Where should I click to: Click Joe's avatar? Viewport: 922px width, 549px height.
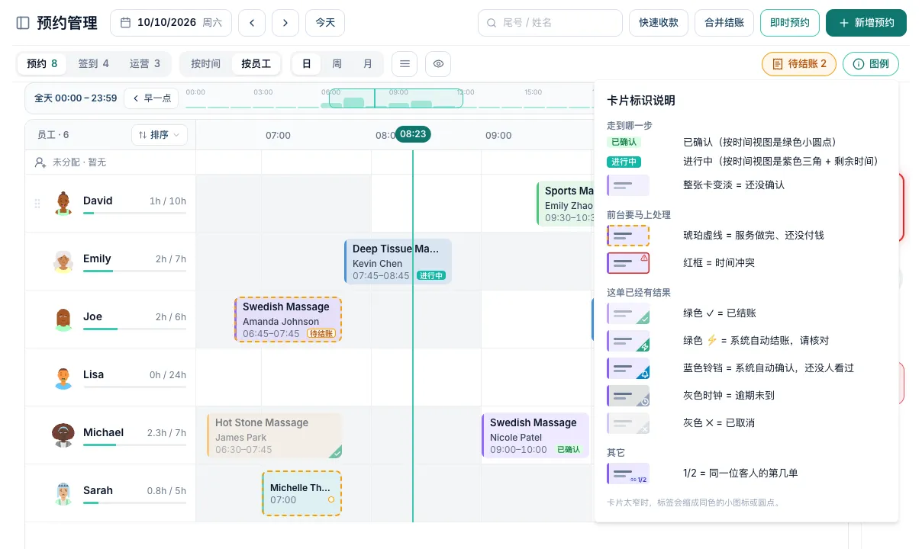pos(63,319)
